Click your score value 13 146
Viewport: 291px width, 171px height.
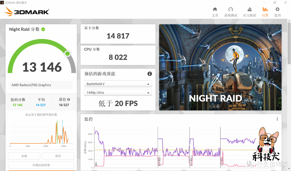[x=18, y=105]
